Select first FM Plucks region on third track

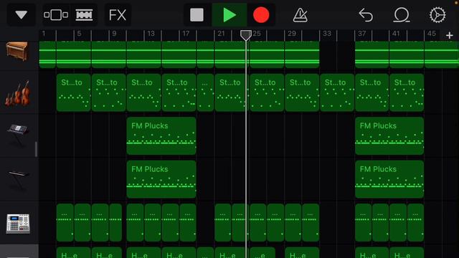tap(161, 135)
